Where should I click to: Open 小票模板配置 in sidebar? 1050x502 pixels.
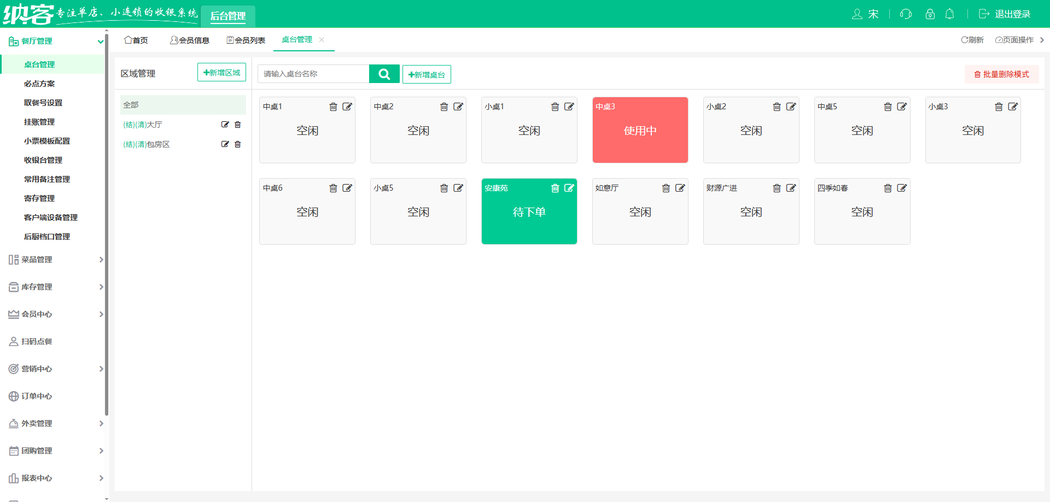pyautogui.click(x=47, y=141)
